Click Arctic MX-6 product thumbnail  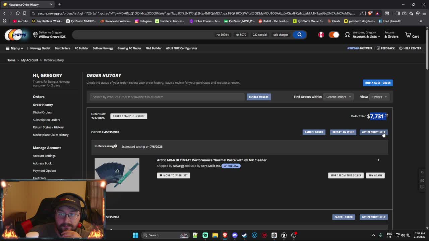pos(117,175)
